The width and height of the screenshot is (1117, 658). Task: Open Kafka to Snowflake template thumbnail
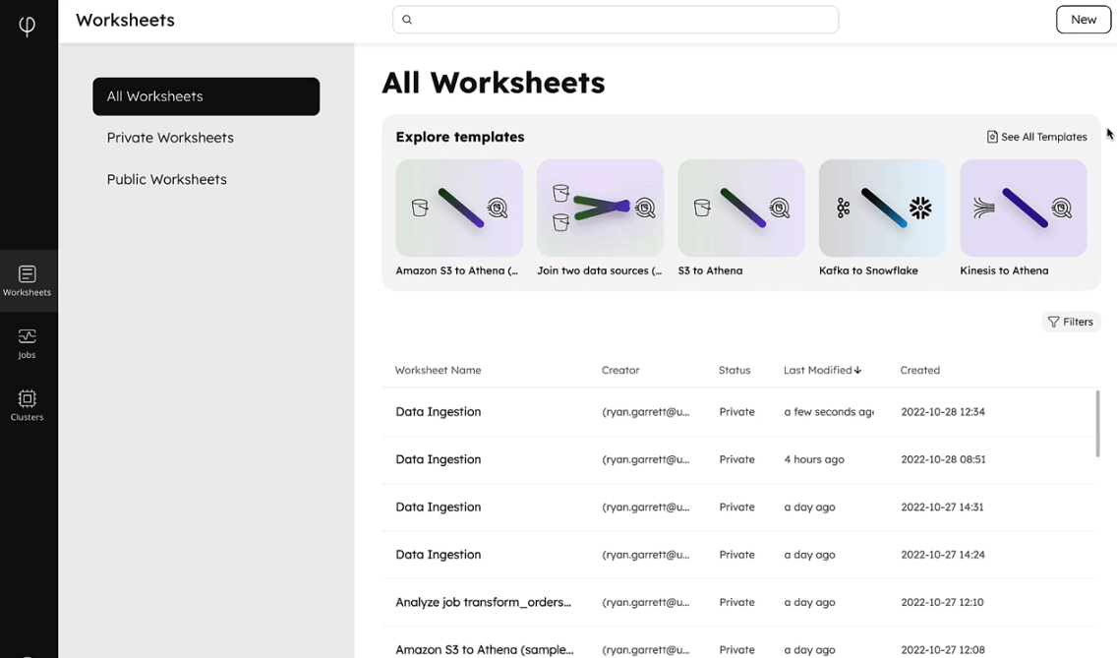pos(882,209)
